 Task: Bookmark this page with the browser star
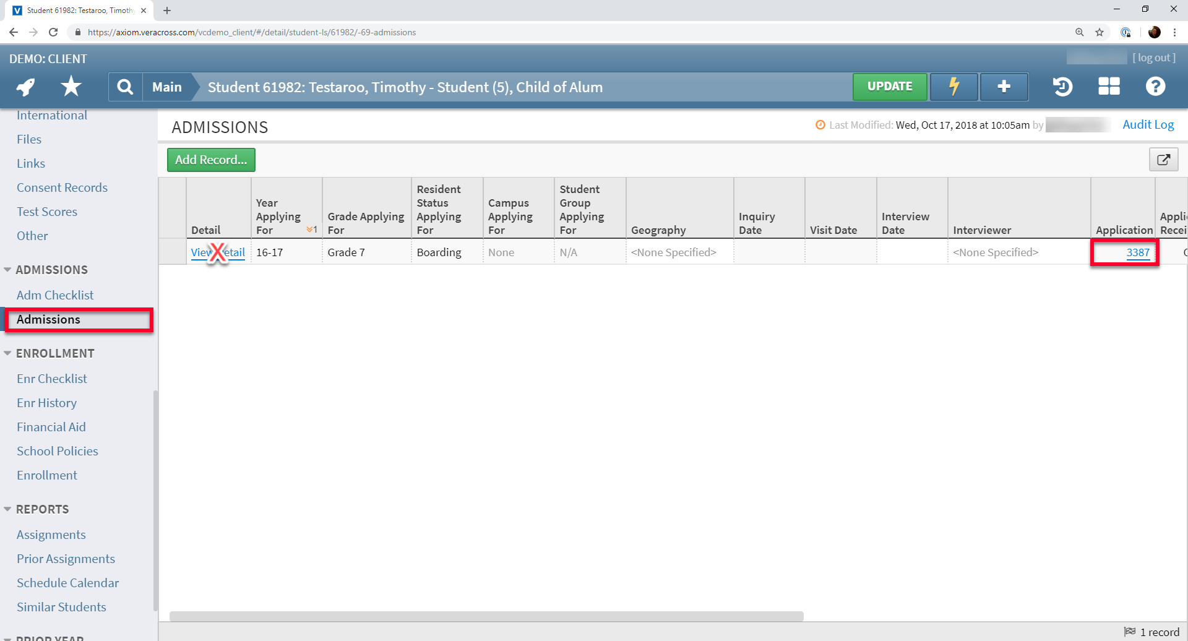pos(1100,32)
